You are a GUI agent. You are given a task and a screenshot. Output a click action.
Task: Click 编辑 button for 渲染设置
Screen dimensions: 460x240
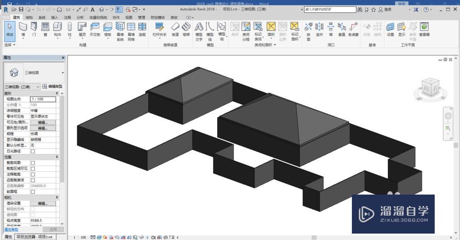click(x=43, y=203)
